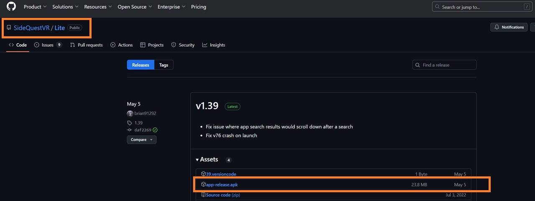Click the brian91292 avatar image

click(130, 113)
